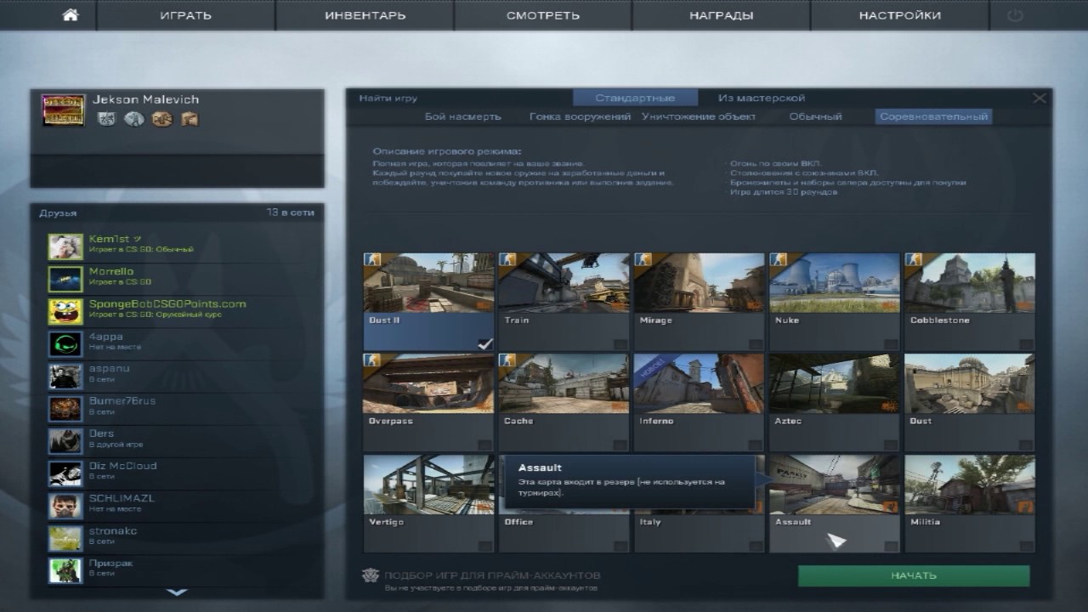Click the НАЧАТЬ button

click(914, 575)
